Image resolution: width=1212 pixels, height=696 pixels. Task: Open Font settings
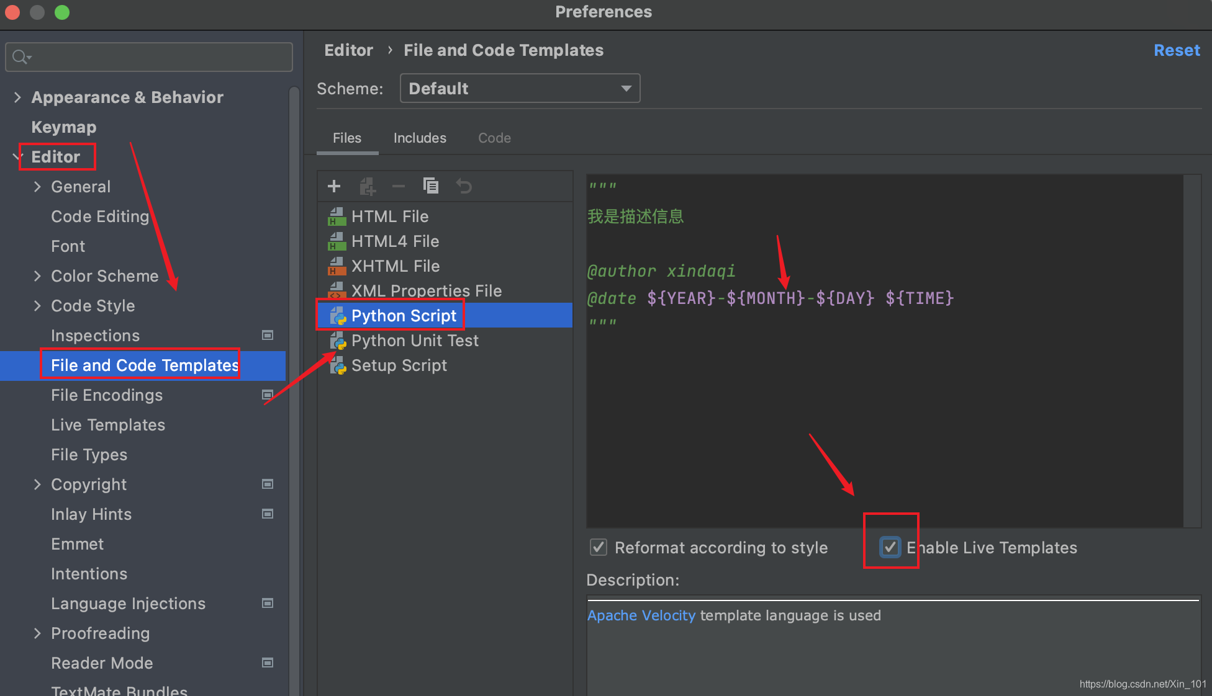pos(68,246)
